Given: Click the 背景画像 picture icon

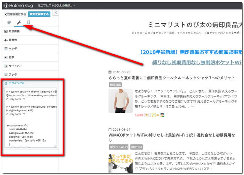Looking at the screenshot, I should [x=6, y=31].
